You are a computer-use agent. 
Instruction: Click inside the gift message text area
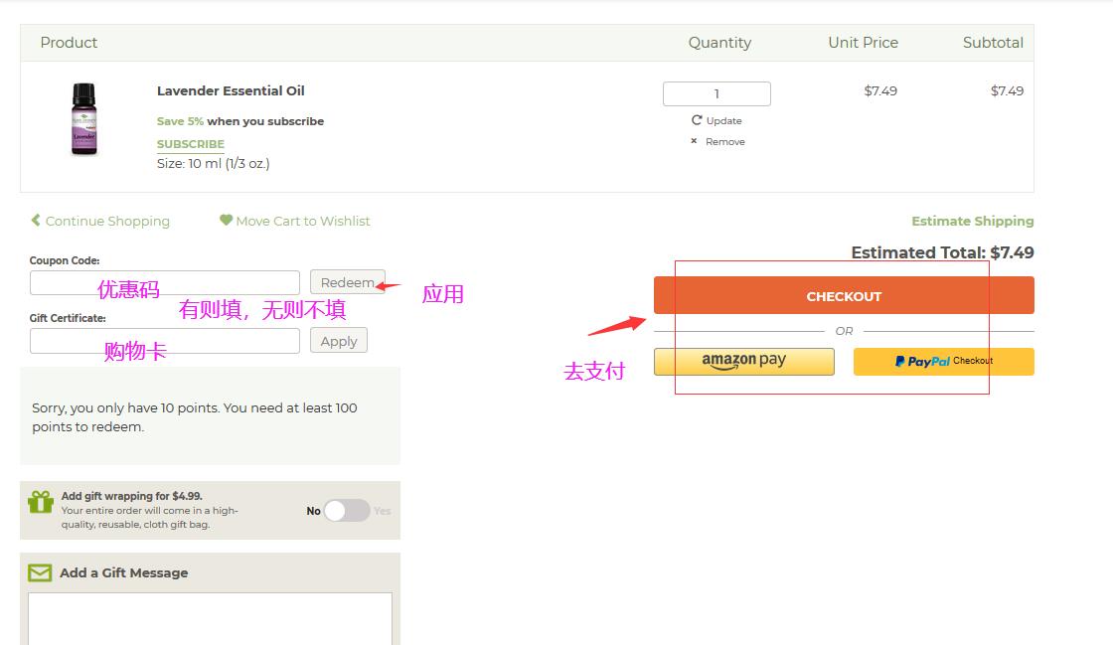click(x=210, y=619)
